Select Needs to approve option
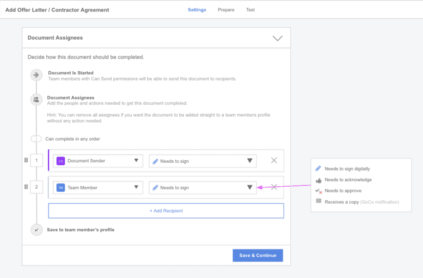Image resolution: width=423 pixels, height=278 pixels. [343, 191]
